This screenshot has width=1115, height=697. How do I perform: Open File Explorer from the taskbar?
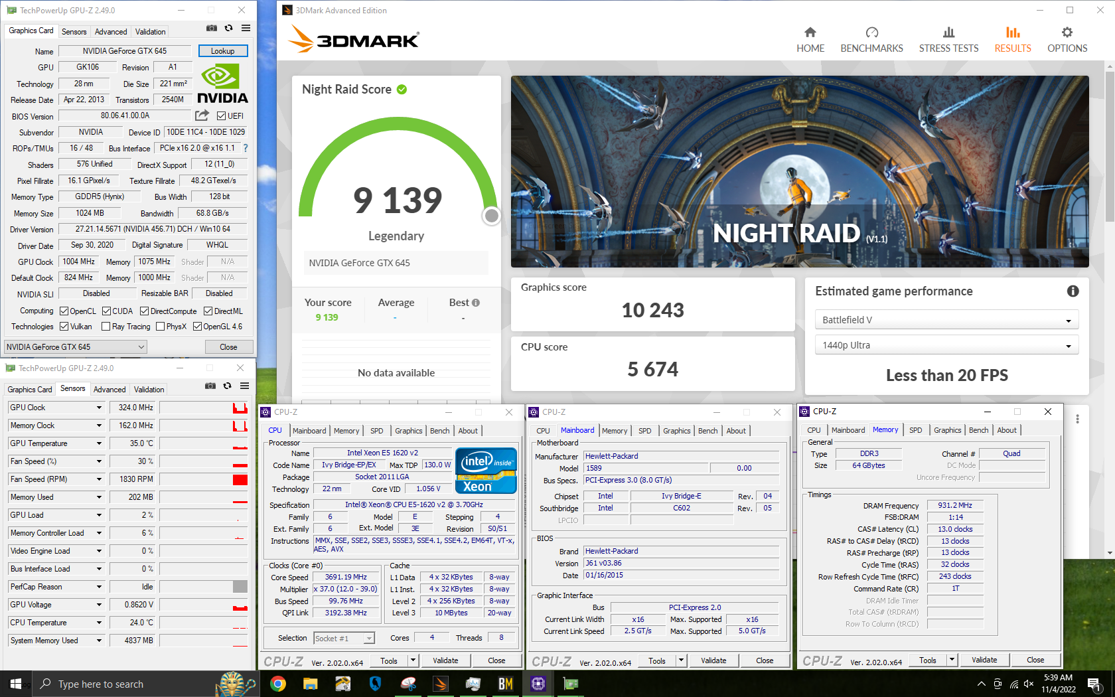[310, 684]
